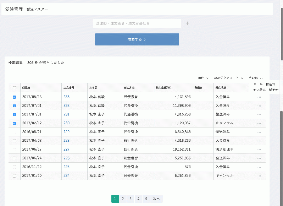Open order number 226 link
The width and height of the screenshot is (283, 206).
(66, 158)
